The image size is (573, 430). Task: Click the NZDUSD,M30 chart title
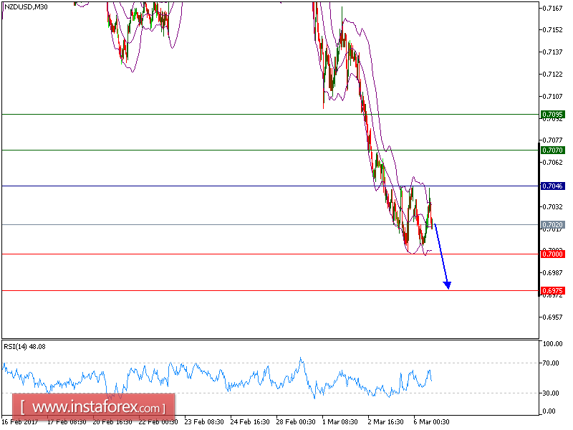[x=27, y=6]
